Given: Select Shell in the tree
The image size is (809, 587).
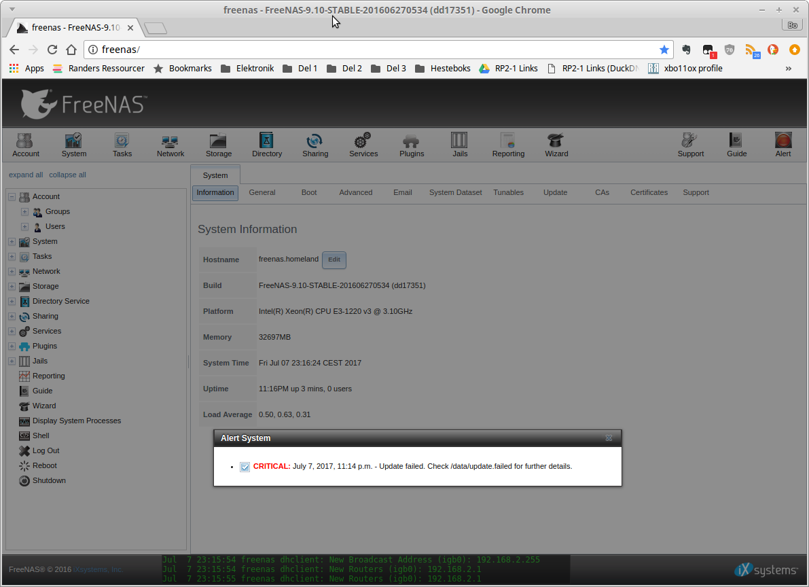Looking at the screenshot, I should pyautogui.click(x=41, y=435).
